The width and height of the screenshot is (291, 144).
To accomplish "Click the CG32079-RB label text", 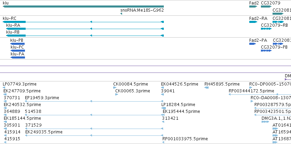I will 274,25.
